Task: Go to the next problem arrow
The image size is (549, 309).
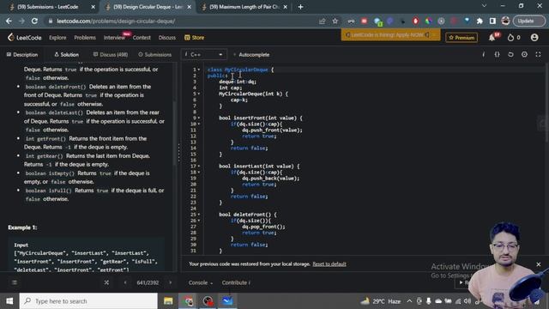Action: (x=171, y=282)
